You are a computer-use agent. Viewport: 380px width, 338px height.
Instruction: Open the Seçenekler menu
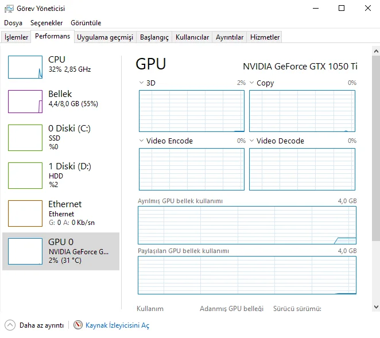[x=46, y=23]
